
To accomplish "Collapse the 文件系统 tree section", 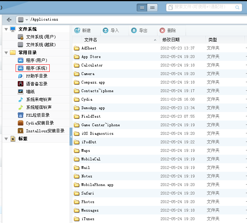I will (6, 29).
